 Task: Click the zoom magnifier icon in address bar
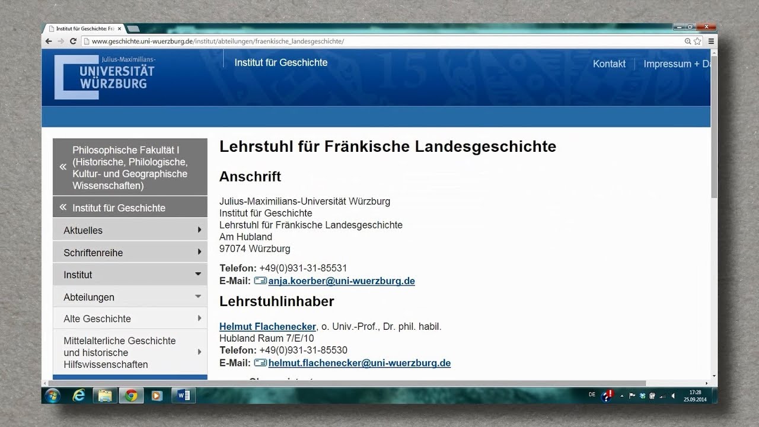click(688, 42)
